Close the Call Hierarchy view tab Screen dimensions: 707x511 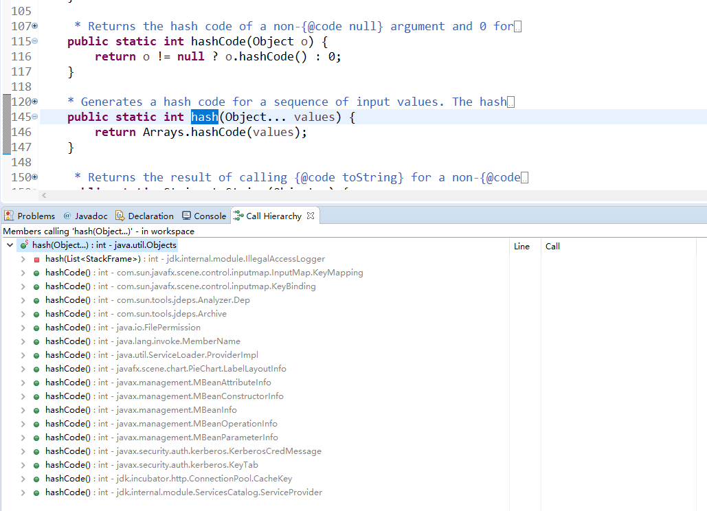311,216
